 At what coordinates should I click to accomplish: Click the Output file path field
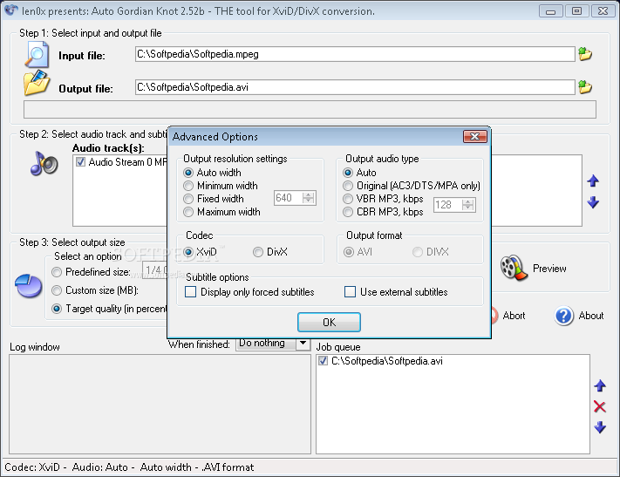coord(355,87)
